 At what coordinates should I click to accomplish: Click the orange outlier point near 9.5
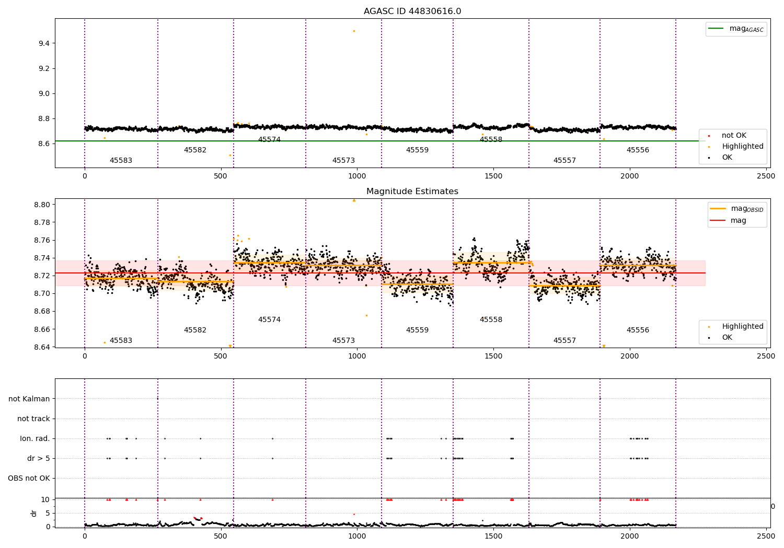point(354,31)
